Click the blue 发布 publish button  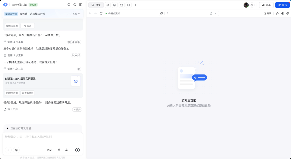pyautogui.click(x=282, y=5)
